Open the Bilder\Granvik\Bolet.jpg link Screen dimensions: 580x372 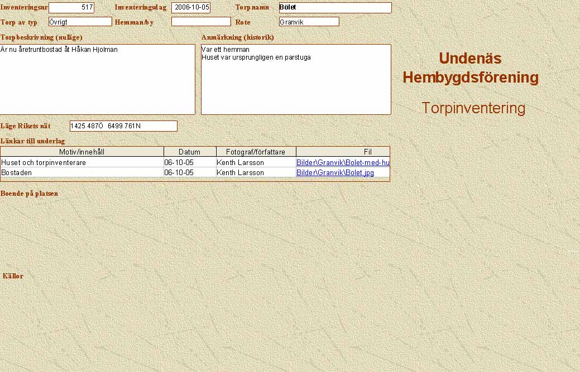[335, 173]
